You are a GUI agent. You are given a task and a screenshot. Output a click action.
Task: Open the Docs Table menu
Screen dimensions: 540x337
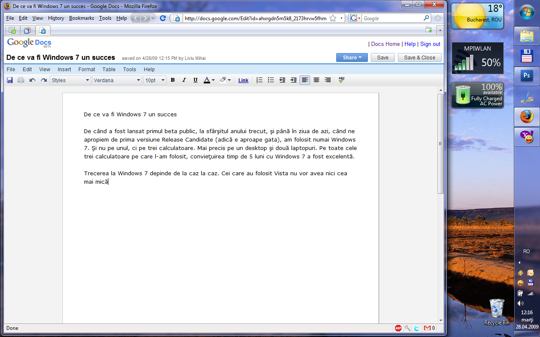tap(109, 70)
